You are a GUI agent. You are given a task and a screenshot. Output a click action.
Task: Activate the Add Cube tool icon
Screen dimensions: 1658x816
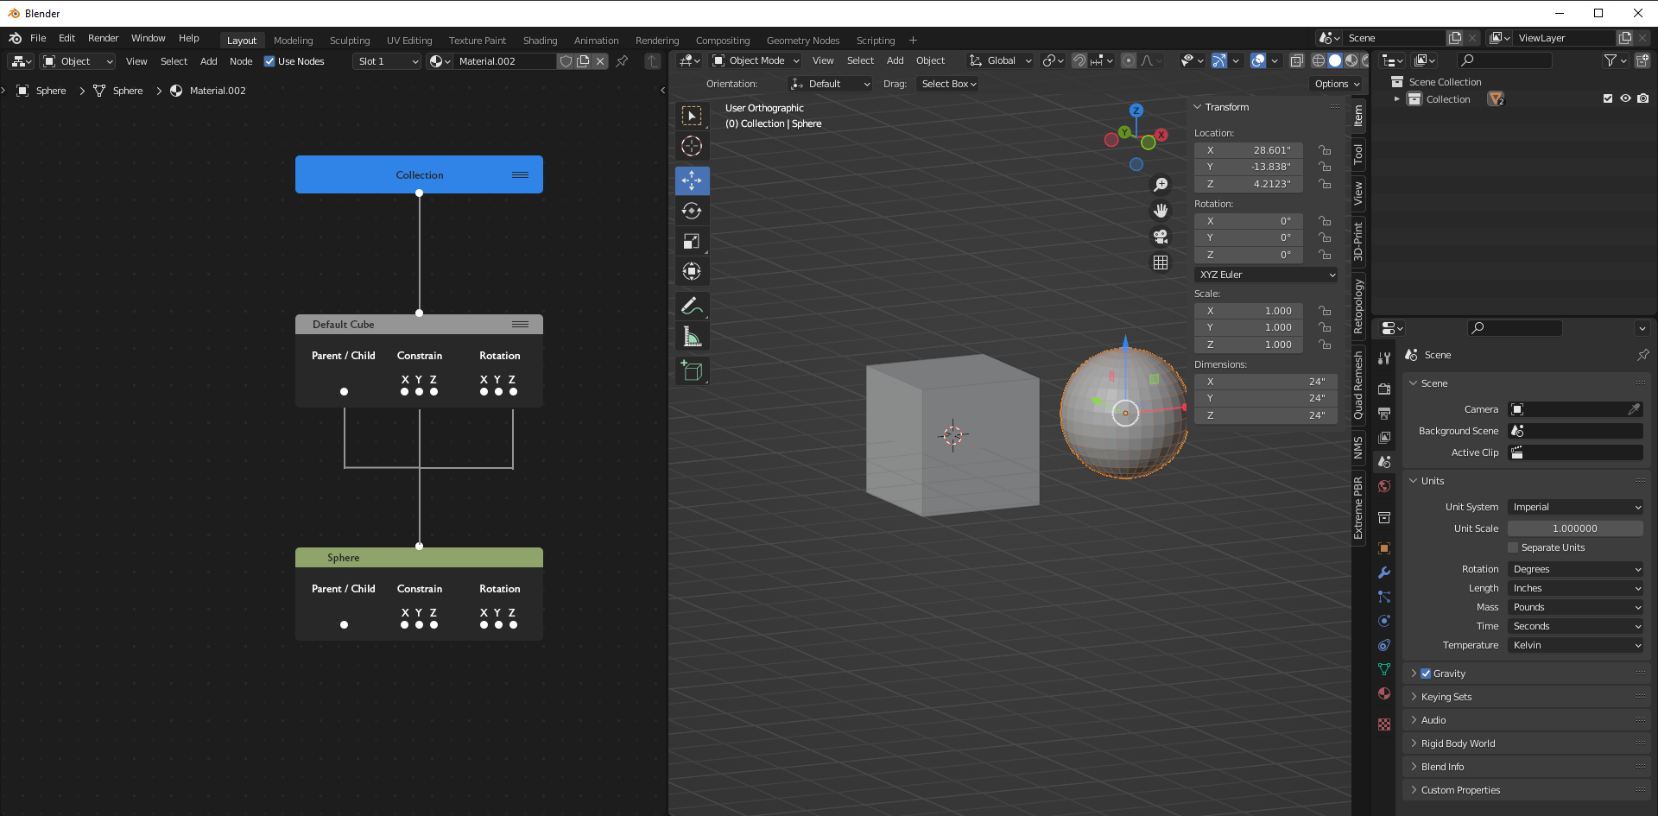tap(692, 370)
